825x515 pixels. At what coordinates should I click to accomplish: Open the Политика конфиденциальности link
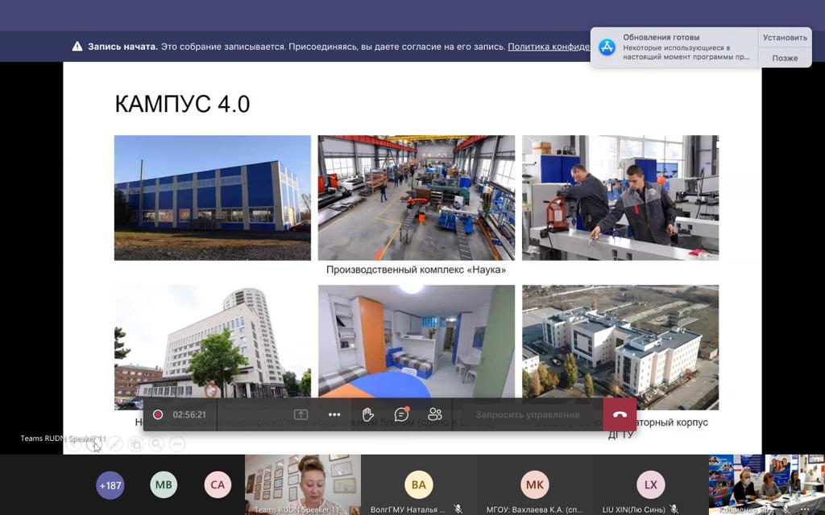549,47
